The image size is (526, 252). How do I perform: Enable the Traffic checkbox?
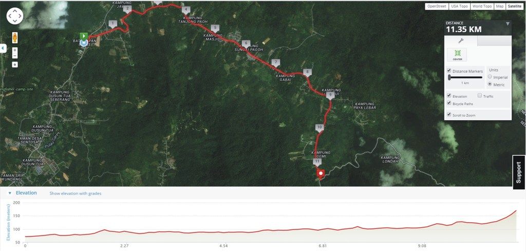[480, 96]
